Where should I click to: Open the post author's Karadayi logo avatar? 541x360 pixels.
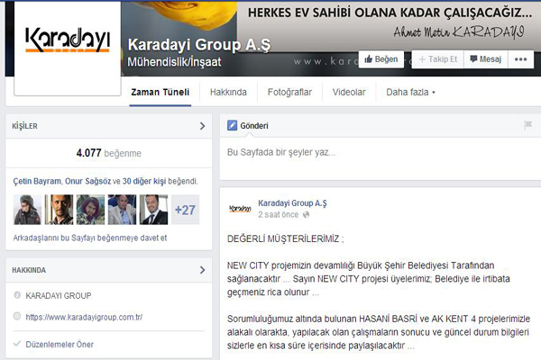pos(240,209)
